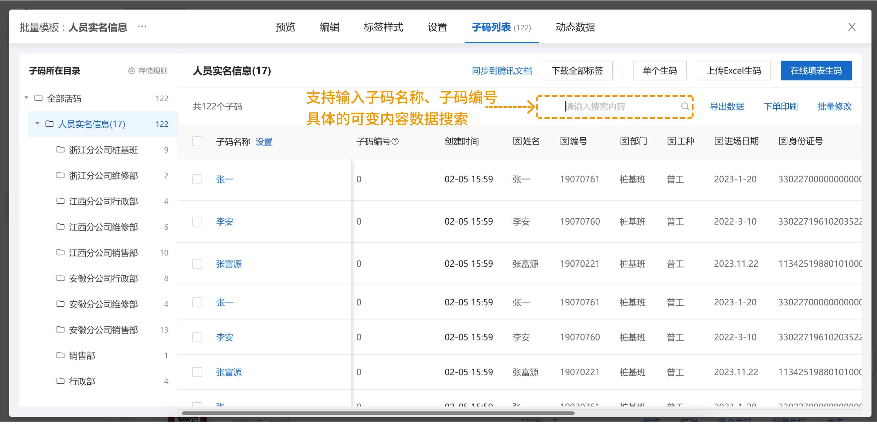Click the 工种 column variable icon
Image resolution: width=877 pixels, height=424 pixels.
(671, 141)
